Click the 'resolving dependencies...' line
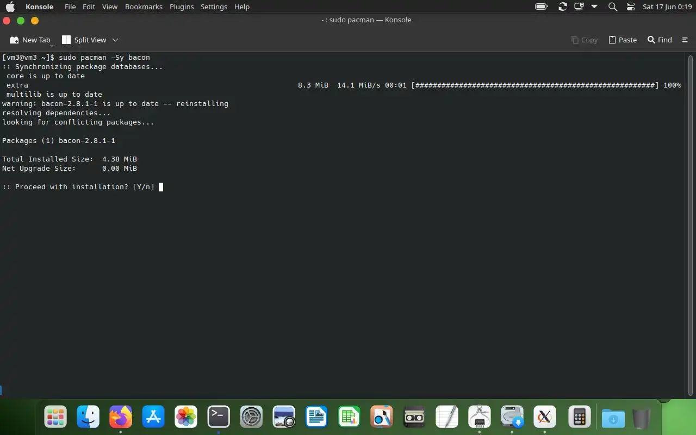Viewport: 696px width, 435px height. click(x=57, y=113)
